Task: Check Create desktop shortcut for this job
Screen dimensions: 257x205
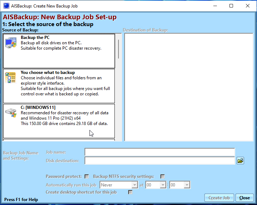Action: [x=130, y=192]
